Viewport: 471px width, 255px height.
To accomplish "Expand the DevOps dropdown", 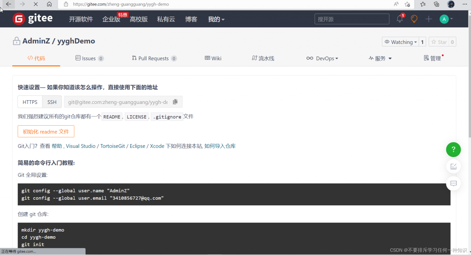I will pos(322,58).
